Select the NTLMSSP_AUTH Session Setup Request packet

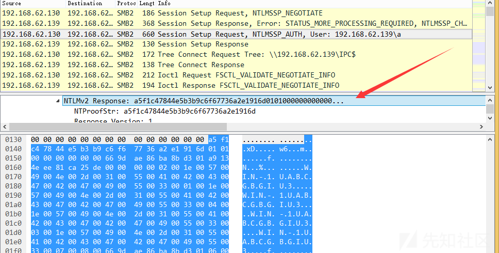coord(236,34)
